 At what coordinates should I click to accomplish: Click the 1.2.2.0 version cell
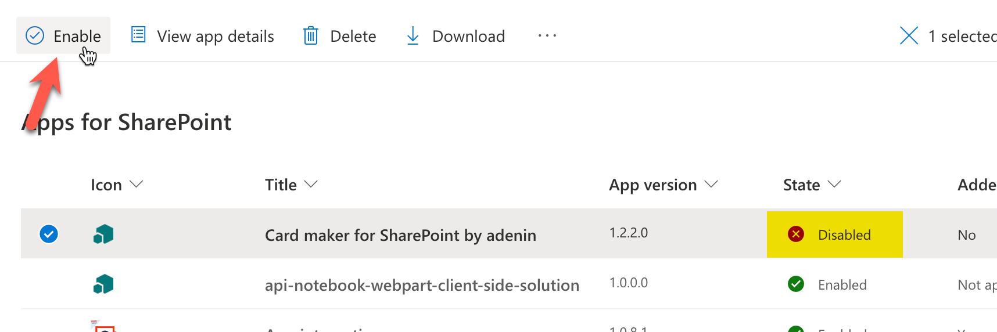(628, 233)
